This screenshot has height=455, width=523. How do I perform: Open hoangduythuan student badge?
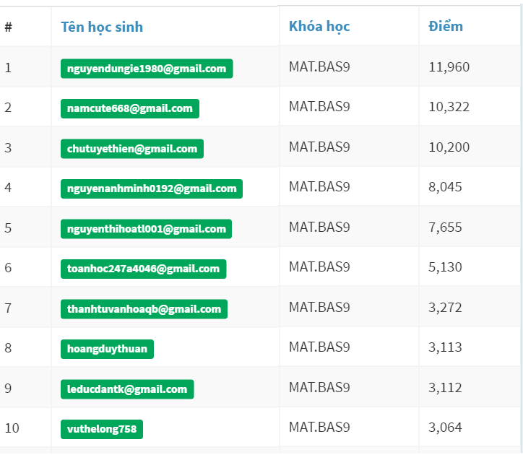107,350
